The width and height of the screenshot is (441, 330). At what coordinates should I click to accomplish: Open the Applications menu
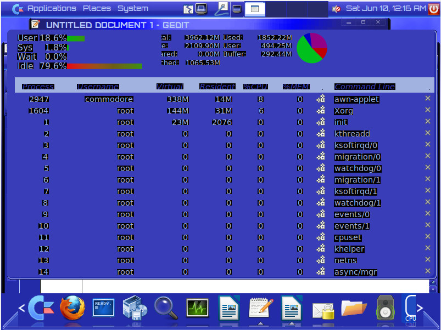pyautogui.click(x=52, y=8)
